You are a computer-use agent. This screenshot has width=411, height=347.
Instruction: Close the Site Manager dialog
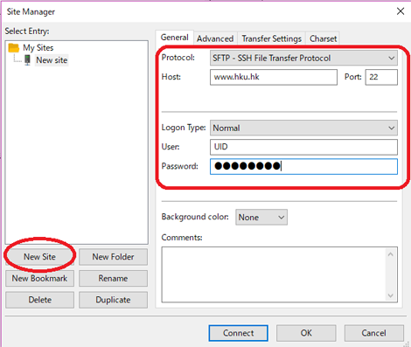401,11
